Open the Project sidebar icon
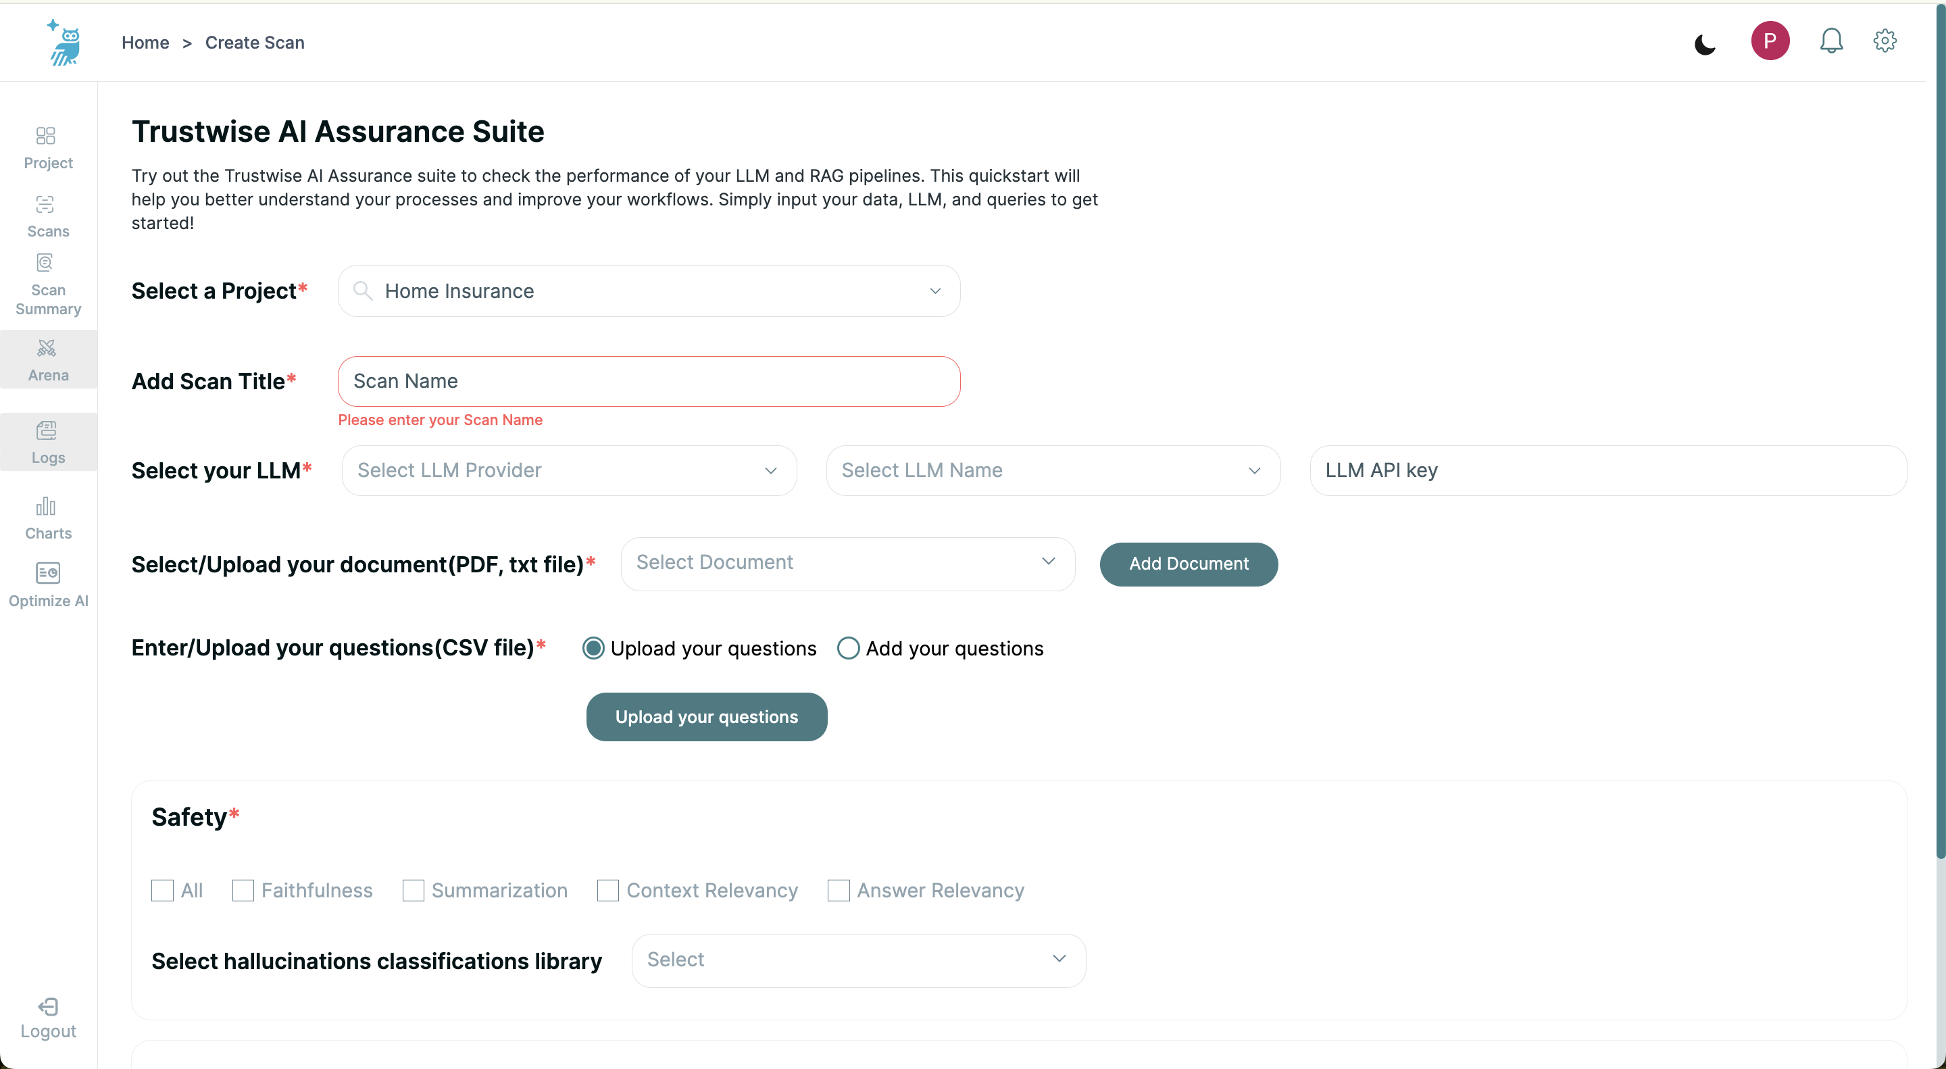The width and height of the screenshot is (1946, 1069). click(x=47, y=148)
